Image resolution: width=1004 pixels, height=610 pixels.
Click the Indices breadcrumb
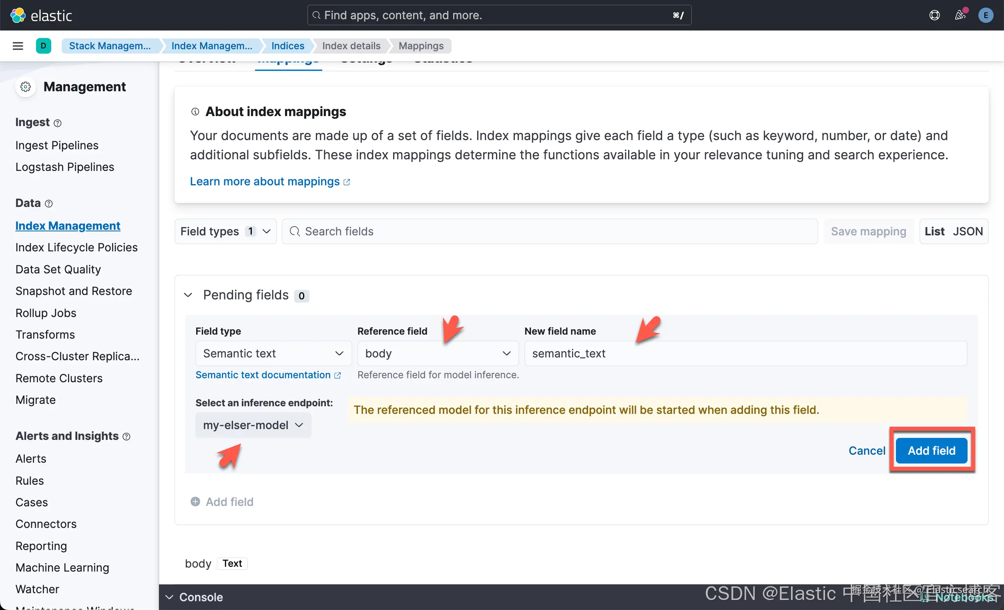(x=288, y=46)
